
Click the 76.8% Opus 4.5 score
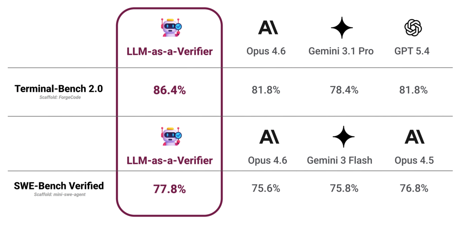(414, 188)
